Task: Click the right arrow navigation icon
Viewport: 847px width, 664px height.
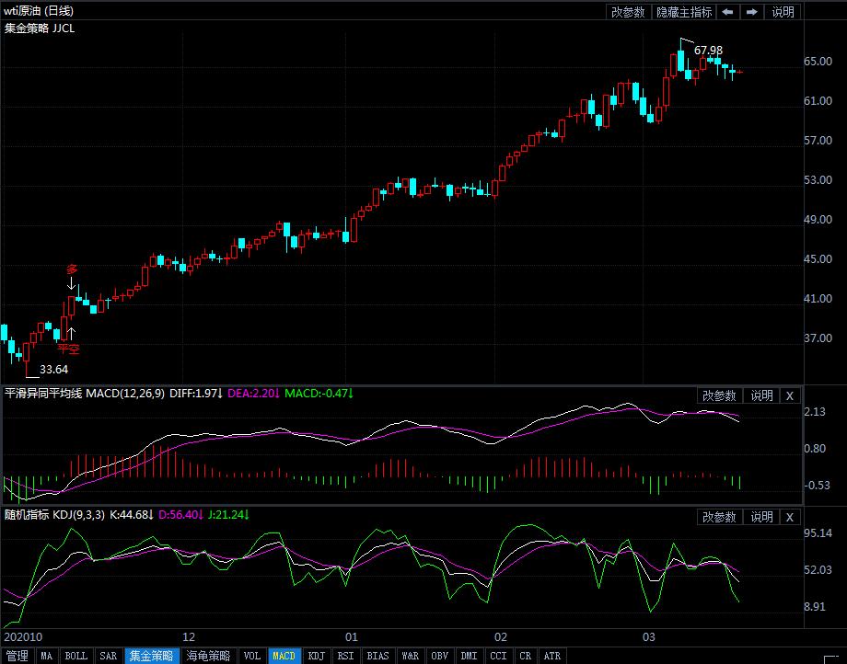Action: coord(751,12)
